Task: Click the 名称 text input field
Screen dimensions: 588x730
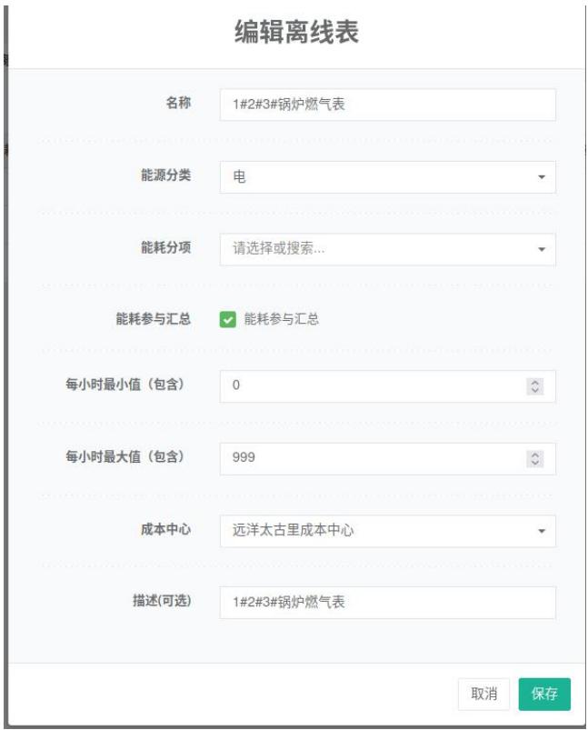Action: pyautogui.click(x=387, y=105)
